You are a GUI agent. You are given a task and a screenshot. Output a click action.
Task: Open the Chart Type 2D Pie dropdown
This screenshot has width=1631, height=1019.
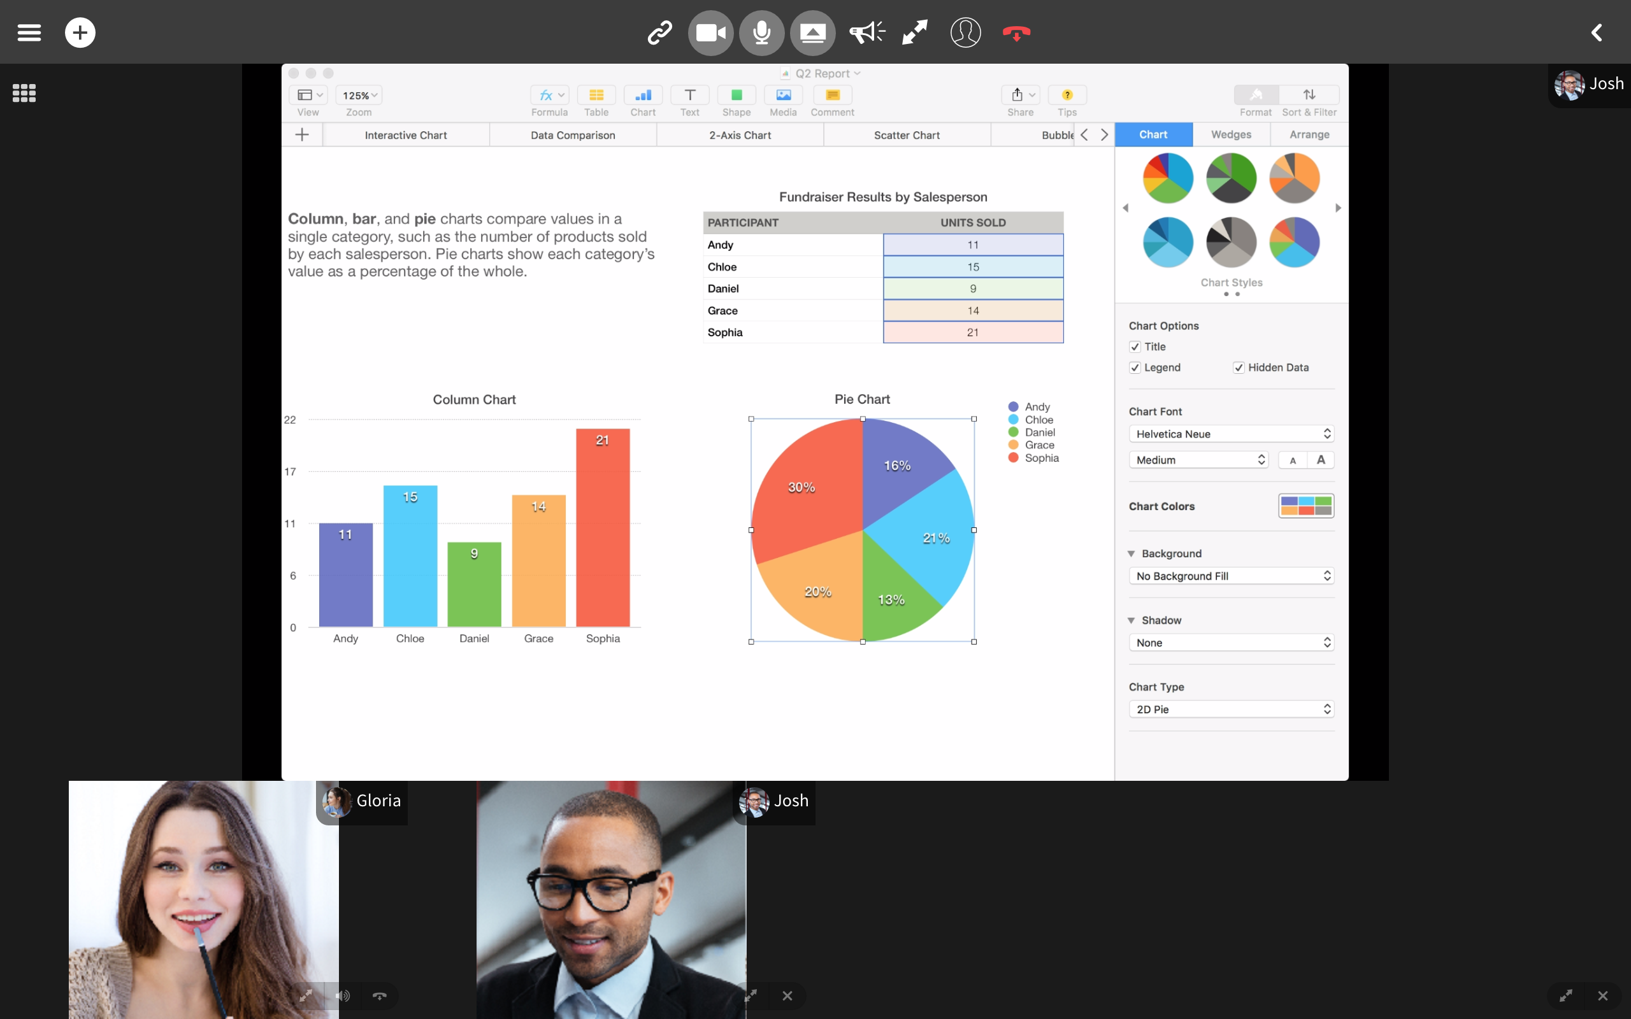[1231, 709]
